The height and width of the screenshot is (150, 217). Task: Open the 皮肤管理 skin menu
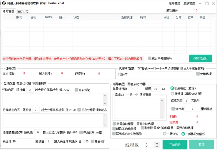(189, 4)
